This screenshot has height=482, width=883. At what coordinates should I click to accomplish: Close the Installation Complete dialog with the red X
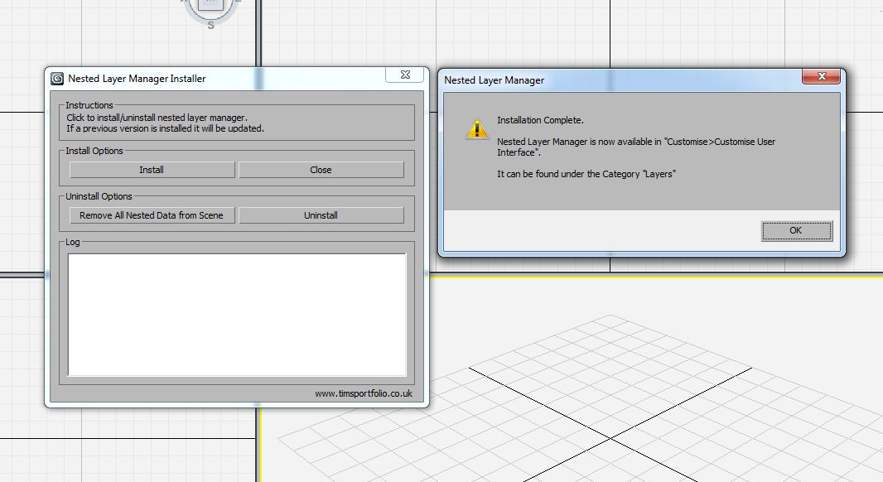pos(821,76)
